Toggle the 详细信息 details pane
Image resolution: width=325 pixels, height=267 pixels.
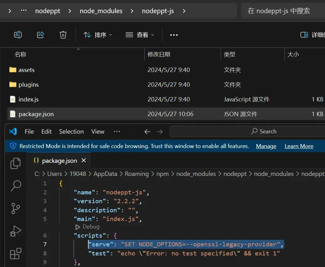pos(312,35)
